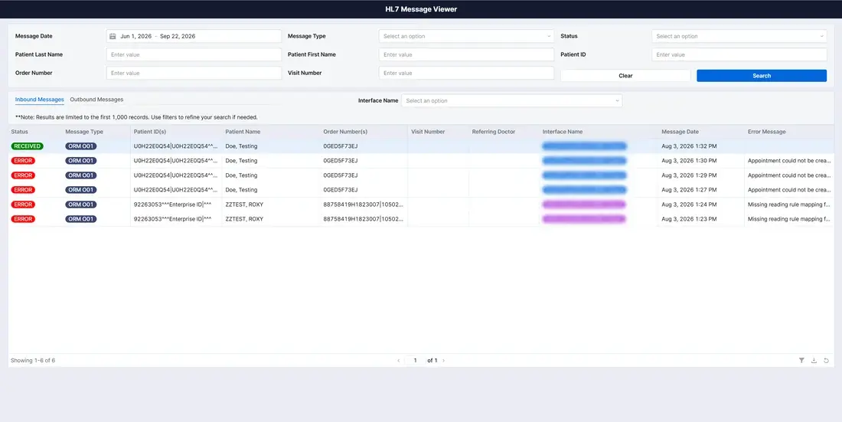Click ORM O01 badge in RECEIVED row
842x422 pixels.
click(81, 146)
